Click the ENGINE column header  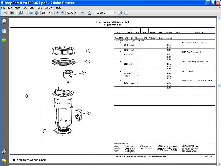point(169,32)
